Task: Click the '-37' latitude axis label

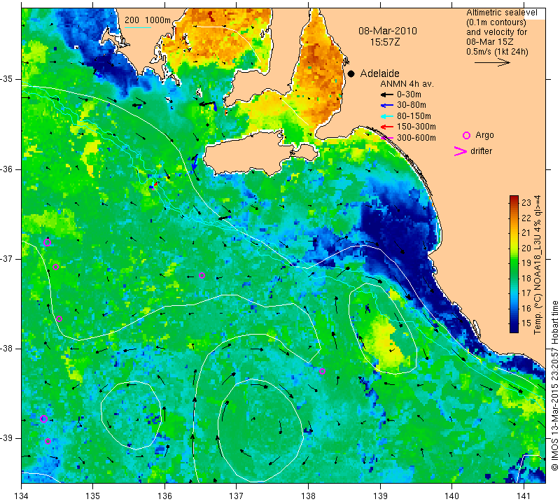Action: click(x=7, y=258)
